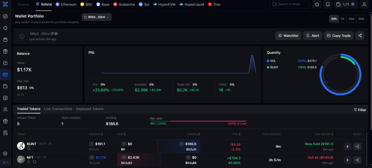
Task: Sort table by PNL column
Action: tap(237, 134)
